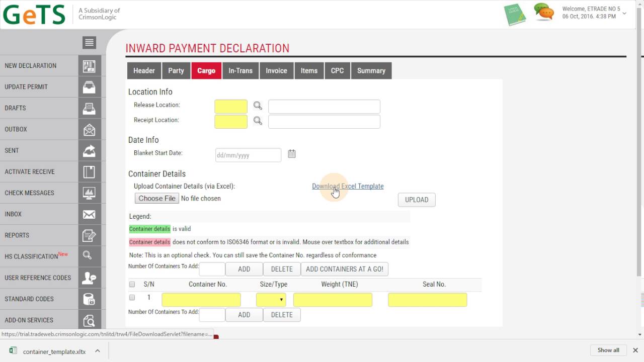Open the Items tab
Screen dimensions: 644x362
point(309,70)
